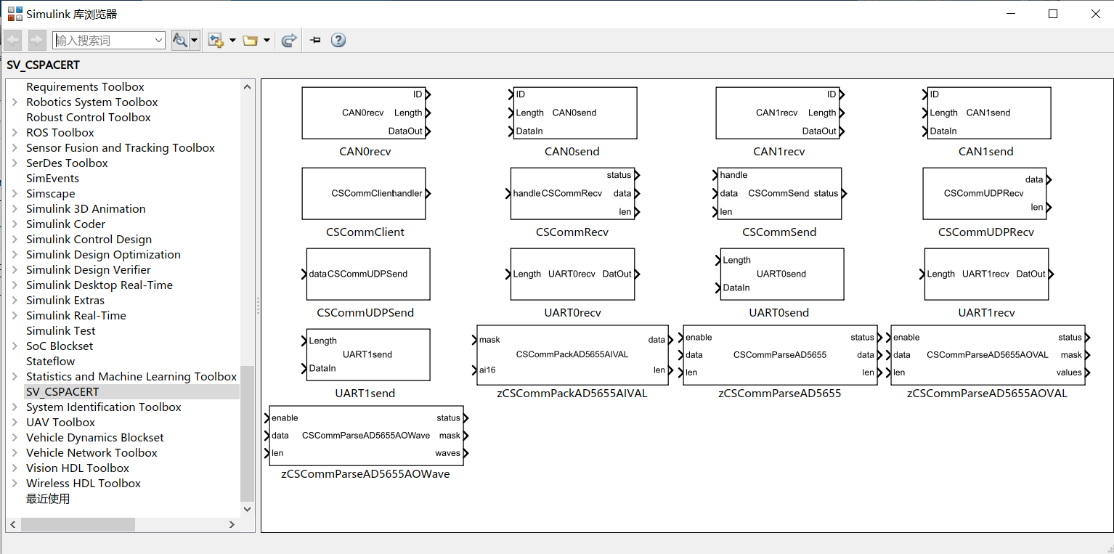1114x554 pixels.
Task: Click tree panel scroll up arrow
Action: click(248, 87)
